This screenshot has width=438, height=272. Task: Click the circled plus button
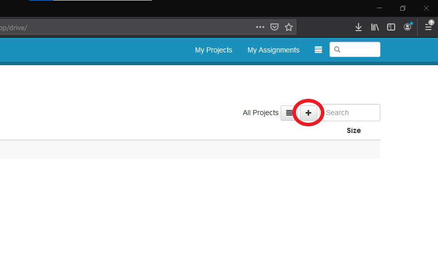[308, 113]
